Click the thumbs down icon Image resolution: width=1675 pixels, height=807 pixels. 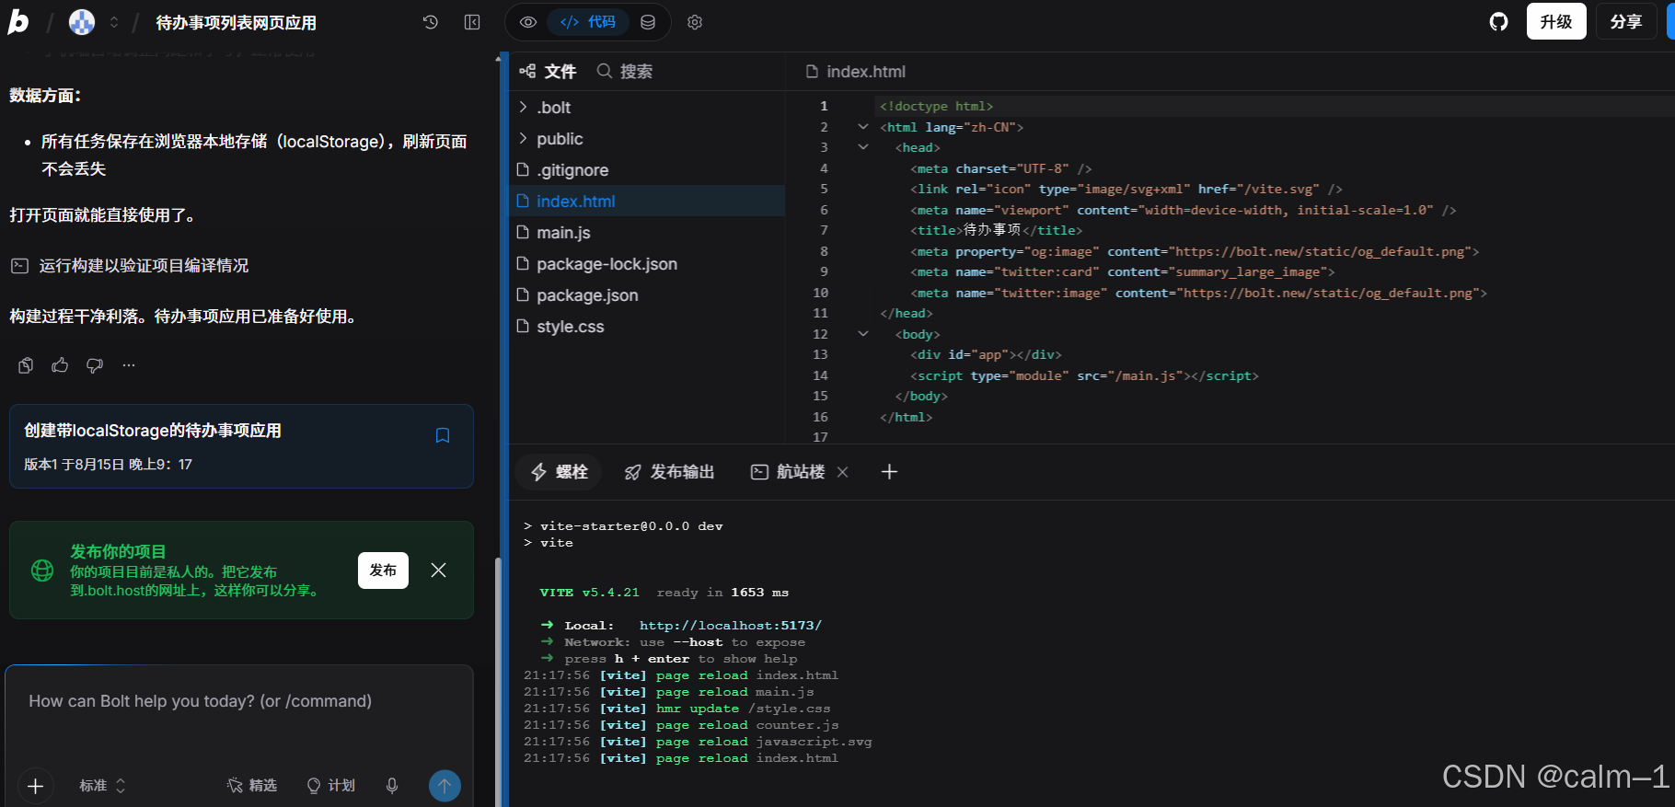pyautogui.click(x=94, y=365)
